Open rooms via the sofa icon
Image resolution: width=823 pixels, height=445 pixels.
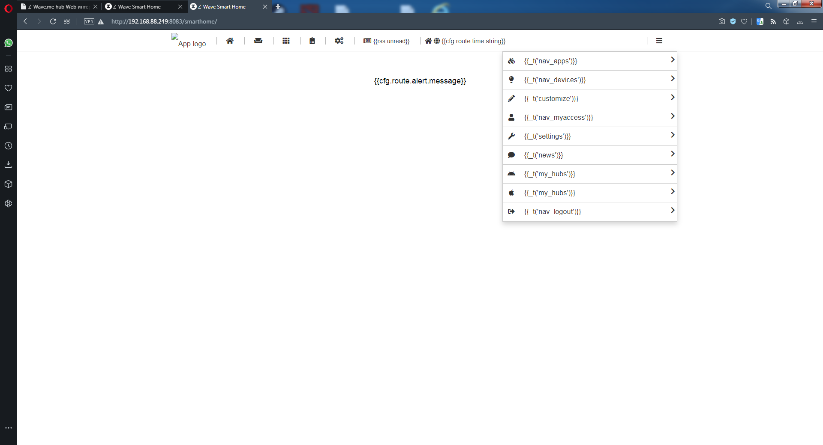[x=258, y=41]
